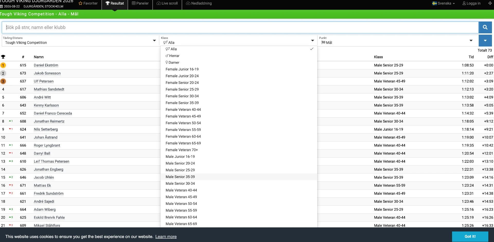The image size is (494, 242).
Task: Open Eskild Breivik Fahle's result
Action: click(49, 218)
